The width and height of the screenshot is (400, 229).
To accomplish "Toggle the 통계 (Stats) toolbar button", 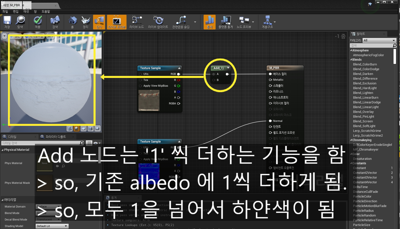I will [210, 22].
